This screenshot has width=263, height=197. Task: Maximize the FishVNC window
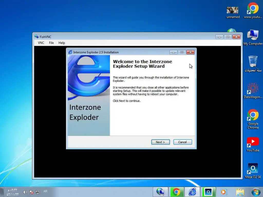pyautogui.click(x=228, y=37)
